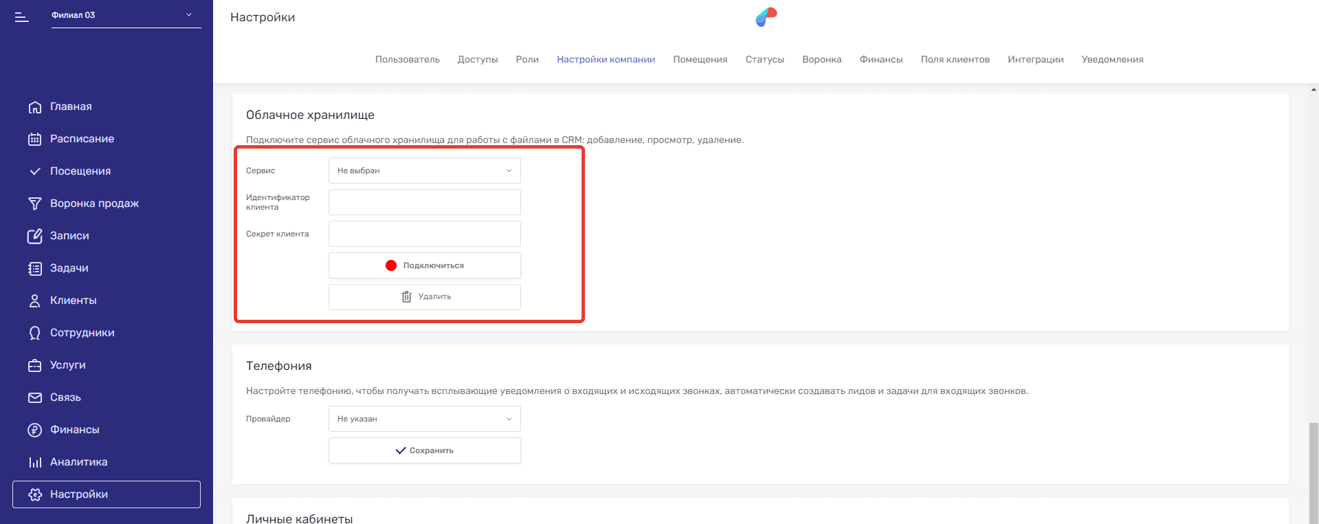Open Главная via the home icon

tap(35, 107)
